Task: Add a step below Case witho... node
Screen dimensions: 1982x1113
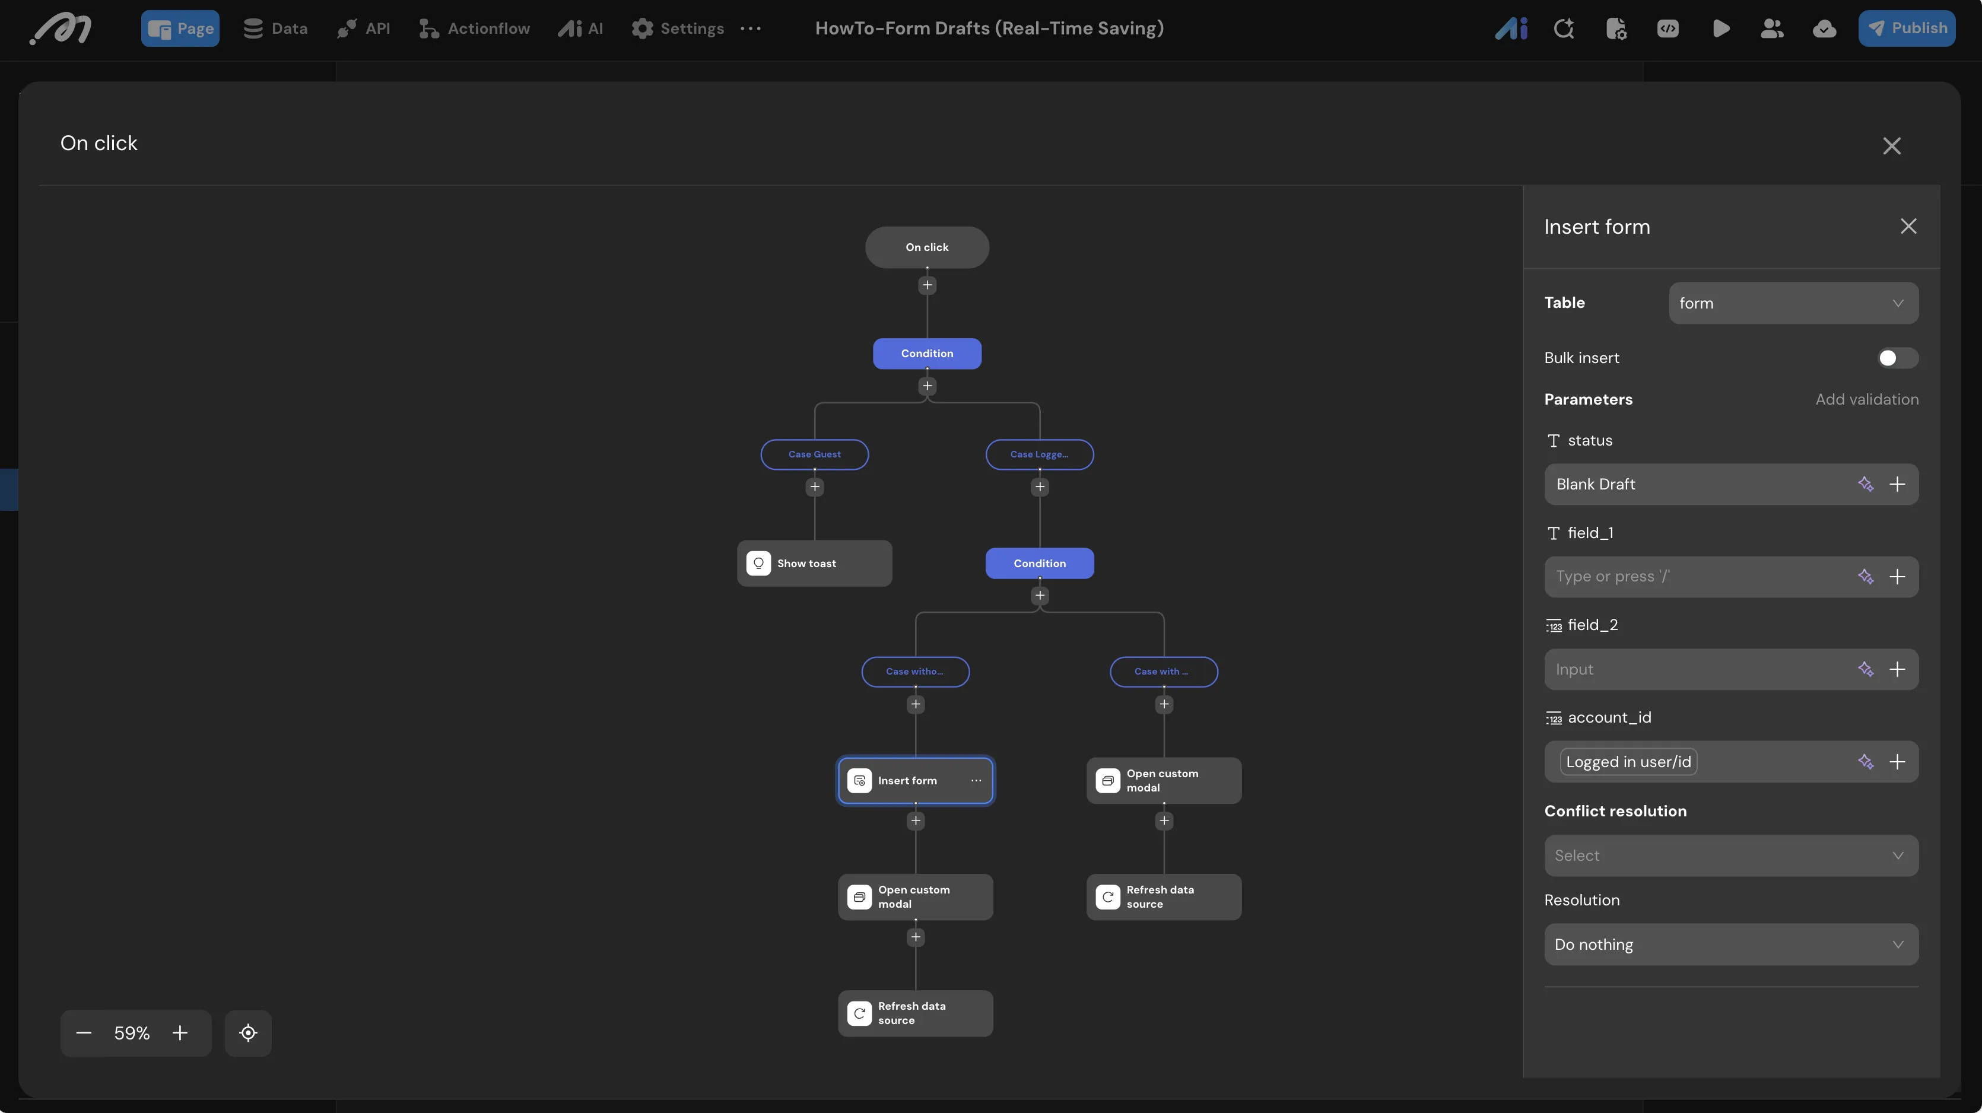Action: point(916,704)
